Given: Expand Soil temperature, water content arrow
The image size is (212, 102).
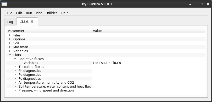Looking at the screenshot, I should pos(15,87).
